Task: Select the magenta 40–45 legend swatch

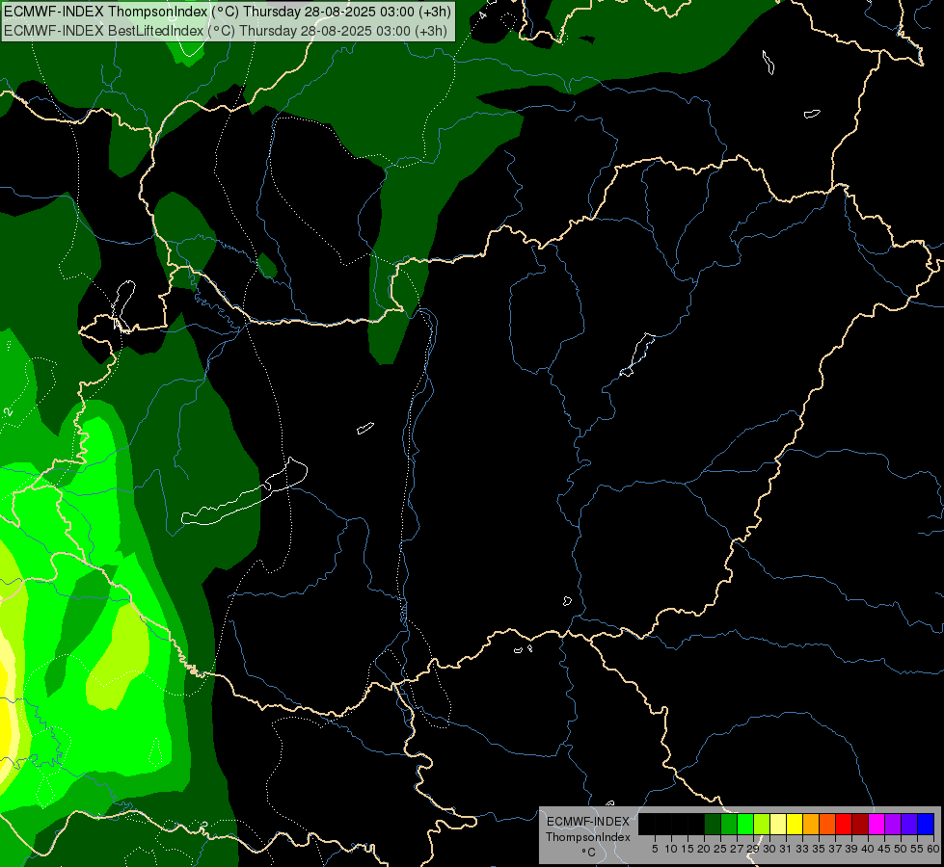Action: pos(877,824)
